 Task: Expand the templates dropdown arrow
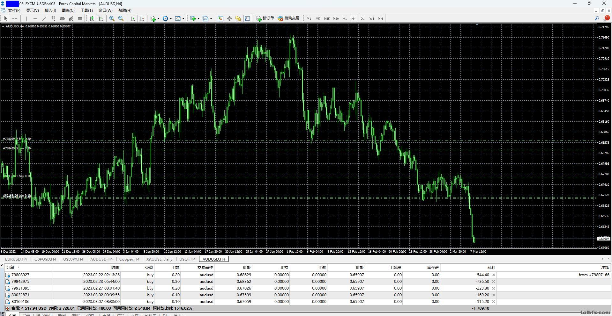183,18
